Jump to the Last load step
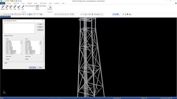Viewport: 177px width, 99px height. tap(23, 7)
